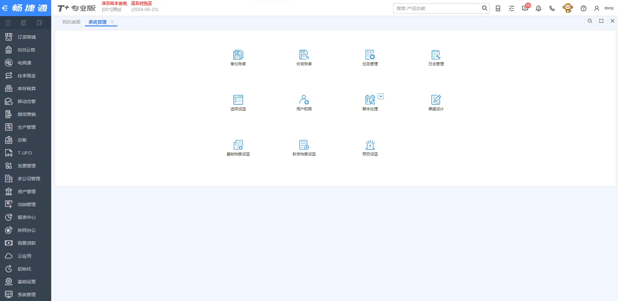Open 单据设计 document design
Screen dimensions: 618x301
coord(436,103)
